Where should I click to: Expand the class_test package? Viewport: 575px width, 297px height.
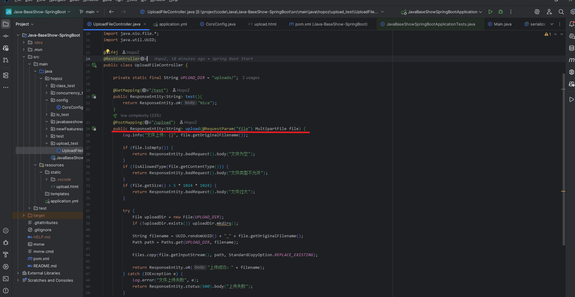47,86
